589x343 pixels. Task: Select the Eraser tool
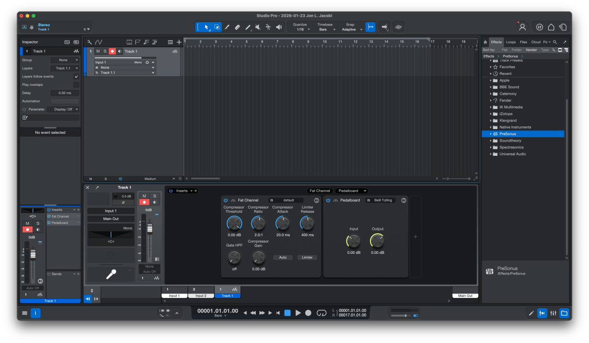(238, 27)
